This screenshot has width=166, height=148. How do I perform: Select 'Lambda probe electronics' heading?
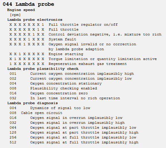[35, 20]
